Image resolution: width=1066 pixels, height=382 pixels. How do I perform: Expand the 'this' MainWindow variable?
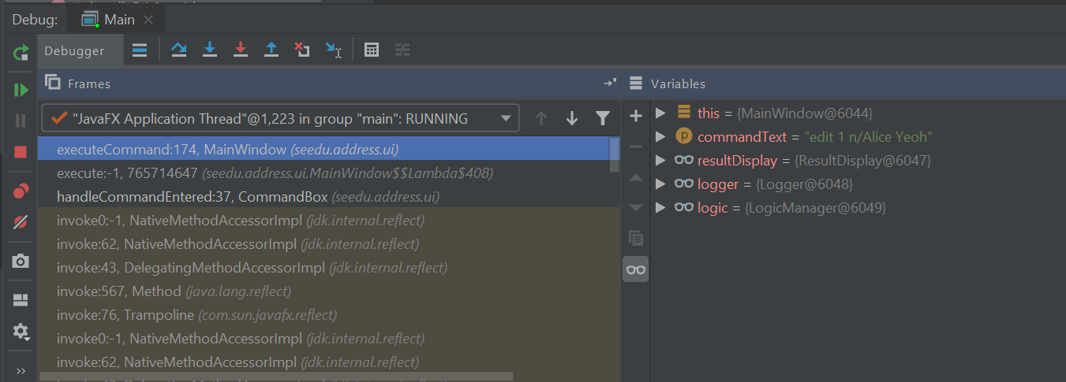point(660,113)
